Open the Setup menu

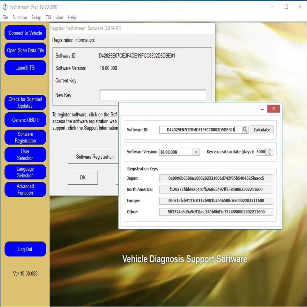pyautogui.click(x=36, y=17)
